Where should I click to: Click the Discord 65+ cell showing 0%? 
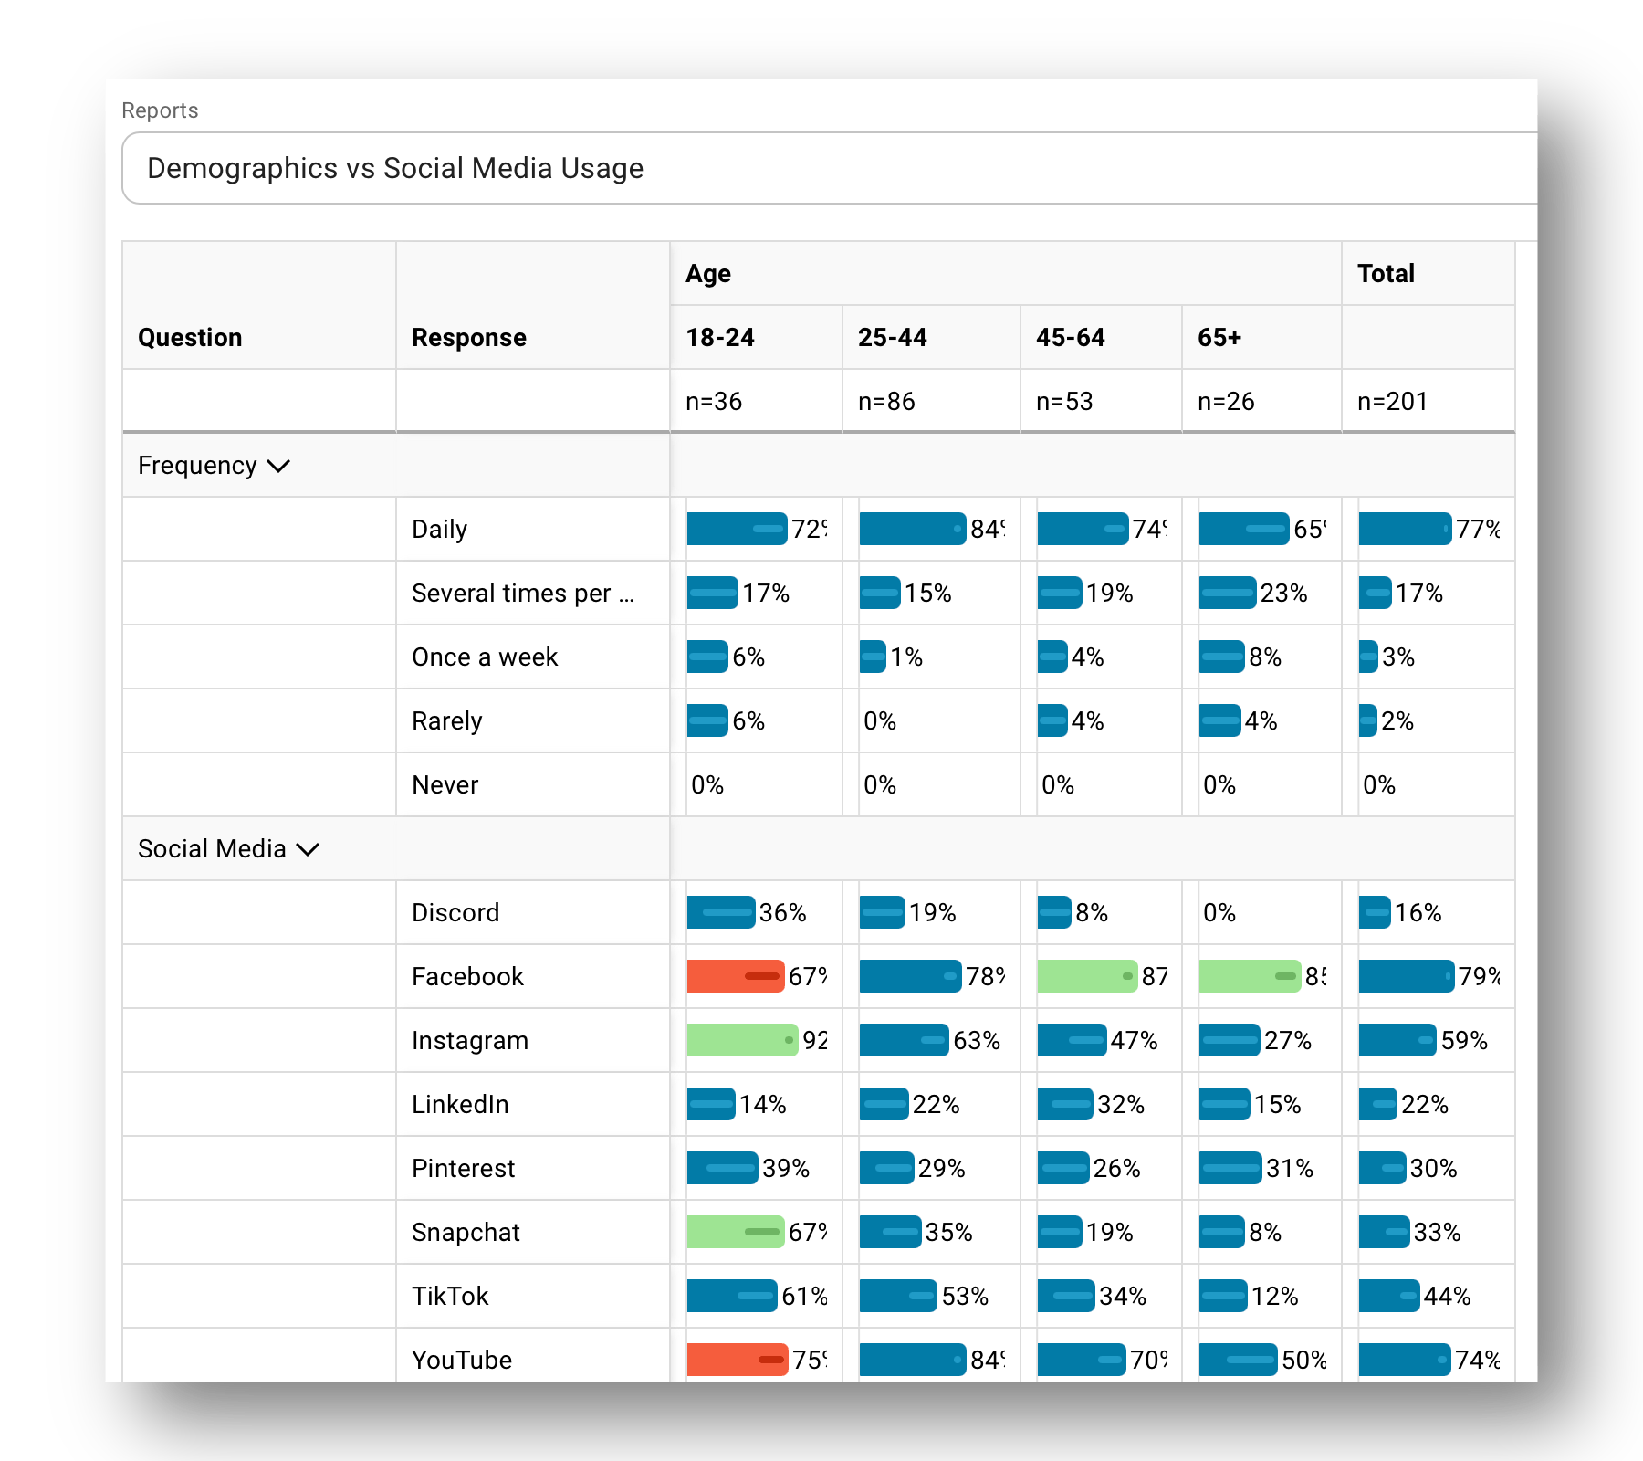(1219, 913)
